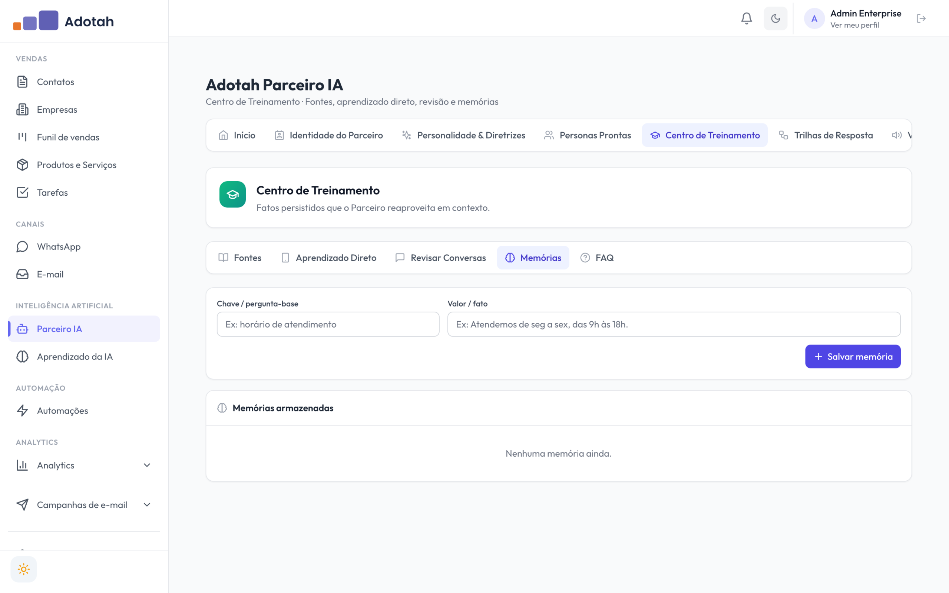The width and height of the screenshot is (949, 593).
Task: Click the Personas Prontas people icon
Action: click(549, 135)
